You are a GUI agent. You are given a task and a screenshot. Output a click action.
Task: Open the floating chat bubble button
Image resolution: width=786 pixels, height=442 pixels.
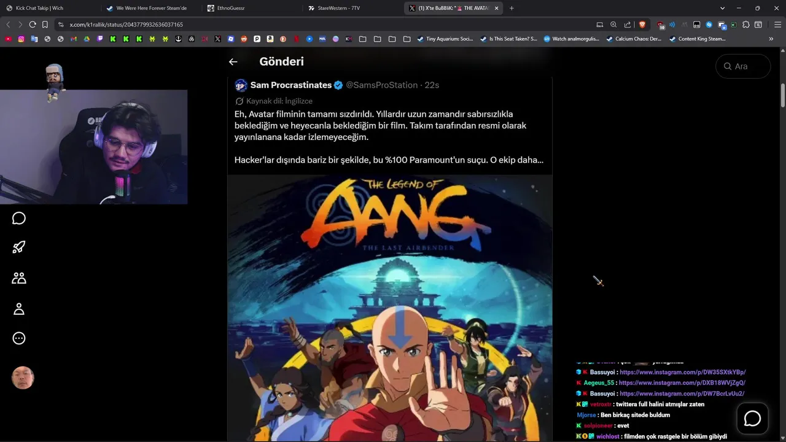(x=752, y=419)
